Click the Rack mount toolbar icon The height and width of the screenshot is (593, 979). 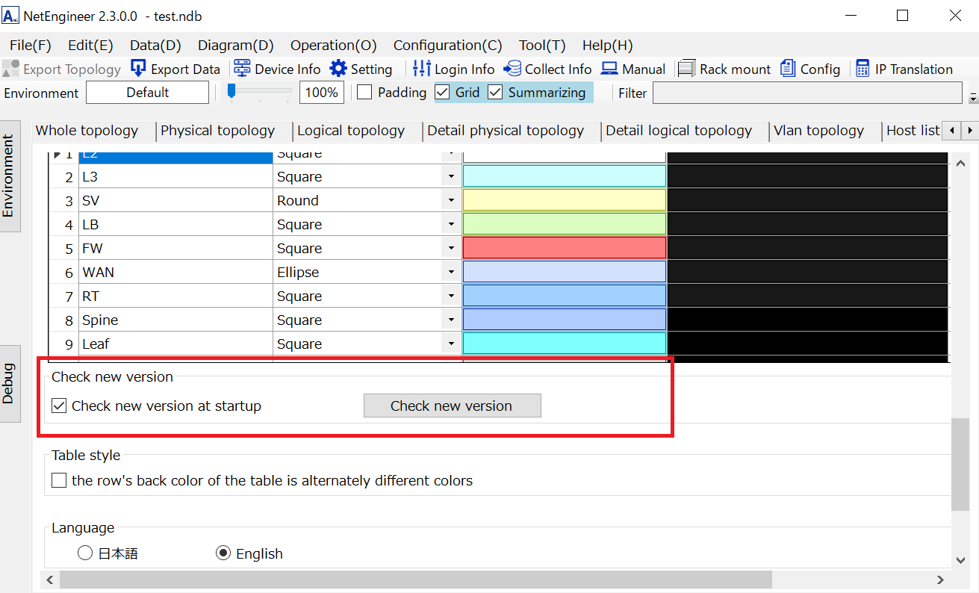tap(687, 69)
